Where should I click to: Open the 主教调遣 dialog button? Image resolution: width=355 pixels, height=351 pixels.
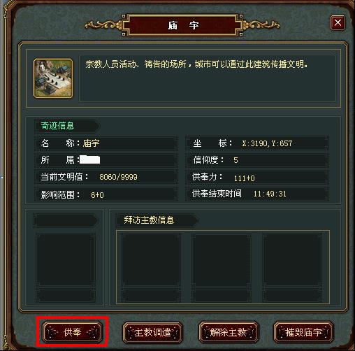[152, 332]
